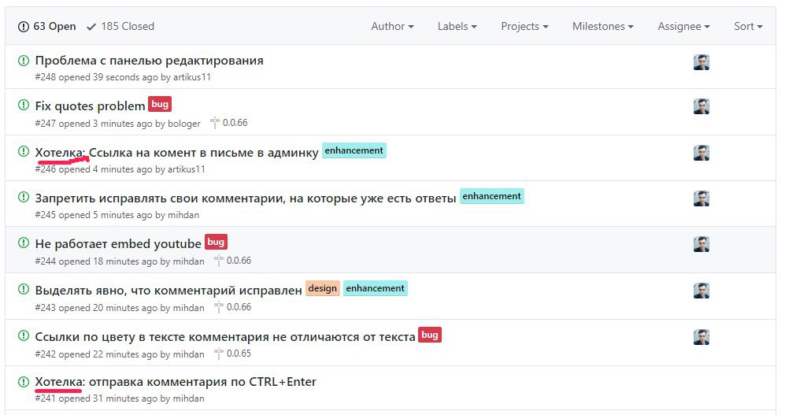
Task: Open issue 'Fix quotes problem'
Action: (90, 106)
